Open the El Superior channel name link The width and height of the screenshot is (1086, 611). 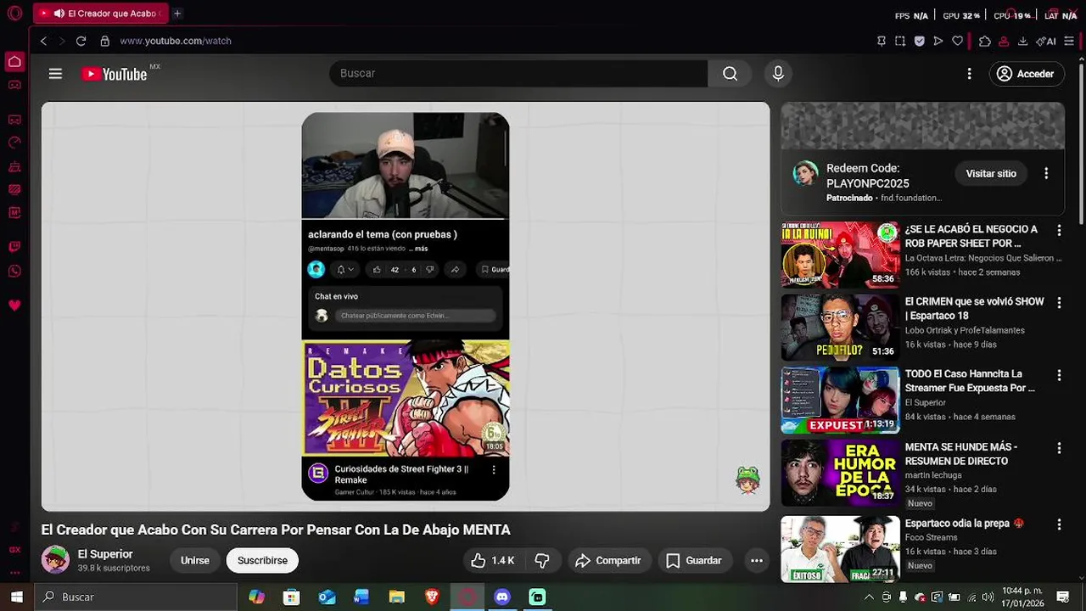(105, 554)
